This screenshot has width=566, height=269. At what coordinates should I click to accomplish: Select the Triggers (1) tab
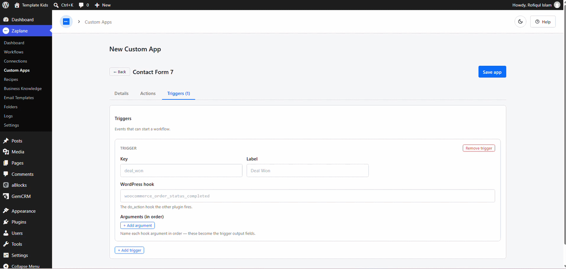click(179, 94)
